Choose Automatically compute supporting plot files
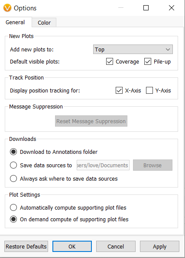 click(x=13, y=207)
